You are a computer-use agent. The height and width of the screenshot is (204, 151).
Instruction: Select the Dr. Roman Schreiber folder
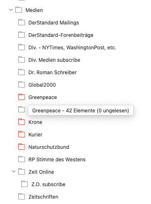(52, 73)
